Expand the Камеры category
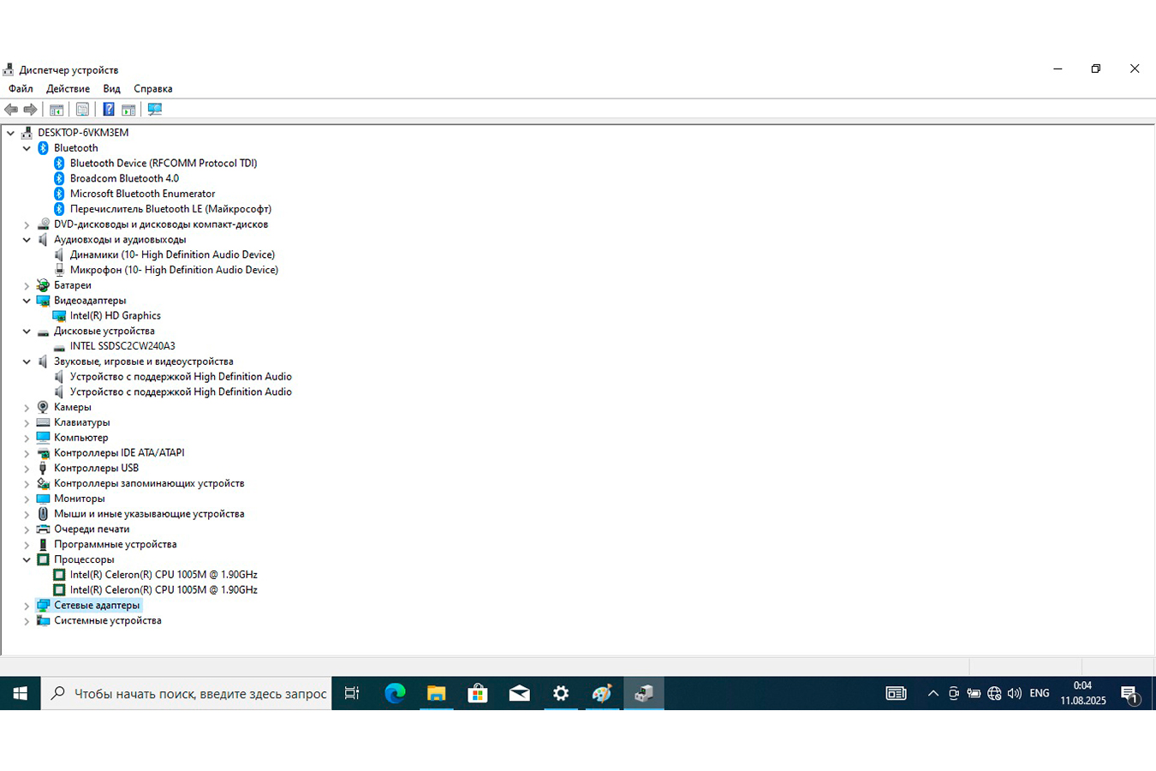Screen dimensions: 1156x771 click(27, 408)
